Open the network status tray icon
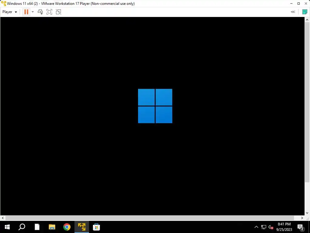The width and height of the screenshot is (310, 233). click(x=264, y=227)
